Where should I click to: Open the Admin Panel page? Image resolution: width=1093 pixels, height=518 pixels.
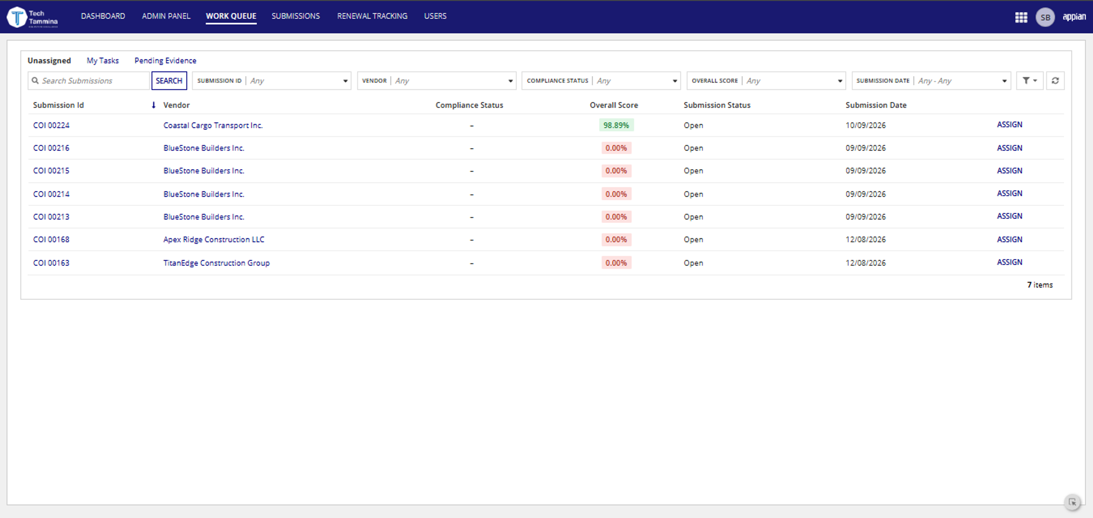166,16
